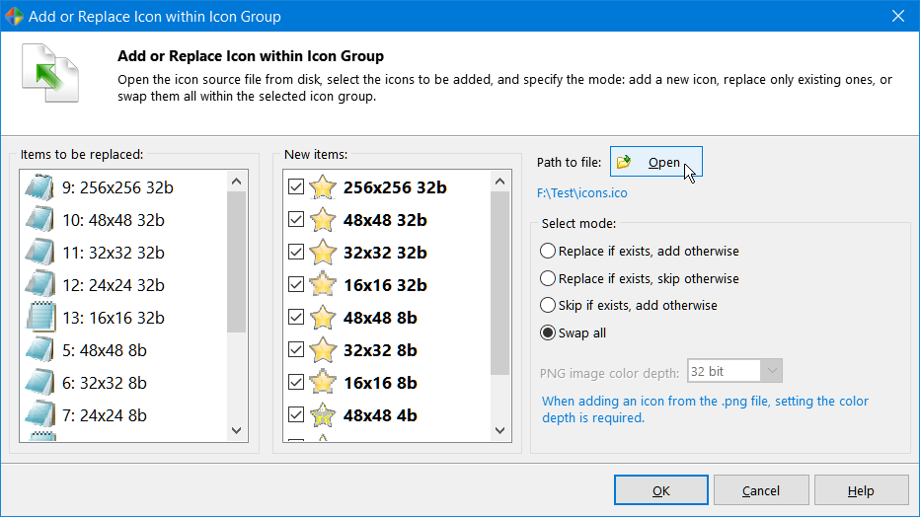The image size is (920, 517).
Task: Uncheck the 48x48 32b new item
Action: click(x=296, y=220)
